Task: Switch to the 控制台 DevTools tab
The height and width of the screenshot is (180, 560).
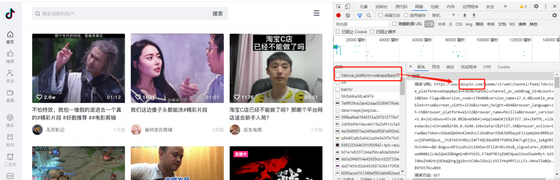Action: 381,7
